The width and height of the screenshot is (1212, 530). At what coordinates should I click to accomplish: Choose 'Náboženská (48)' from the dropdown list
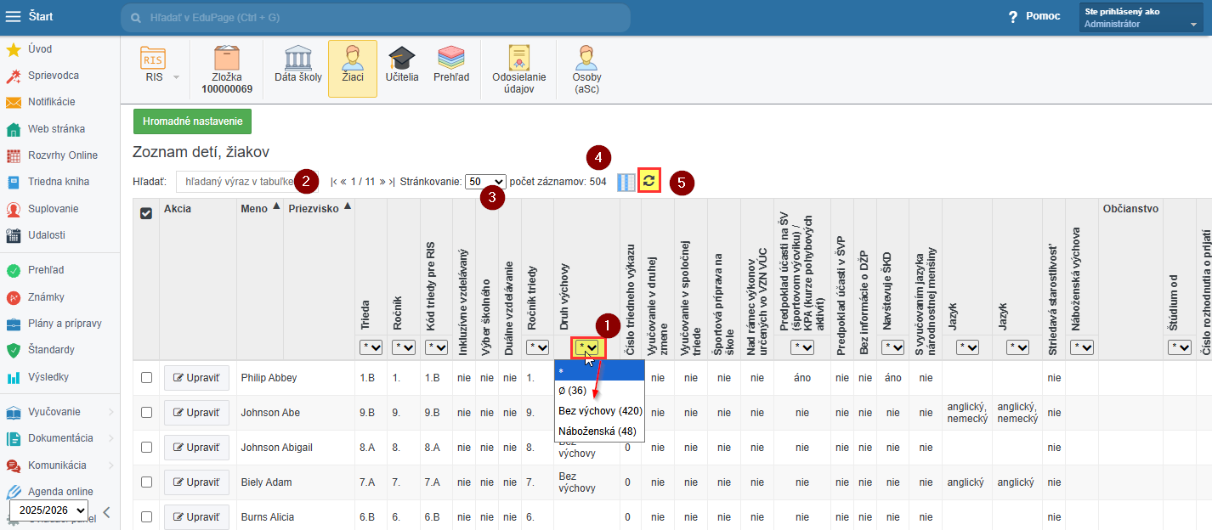[x=597, y=431]
